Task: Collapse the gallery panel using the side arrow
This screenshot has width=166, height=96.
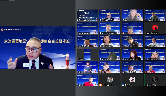Action: [75, 48]
